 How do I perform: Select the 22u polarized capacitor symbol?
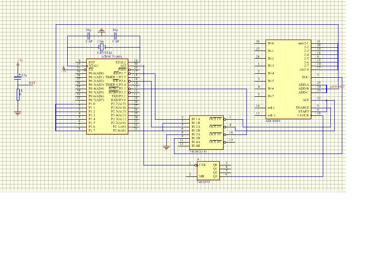point(18,77)
